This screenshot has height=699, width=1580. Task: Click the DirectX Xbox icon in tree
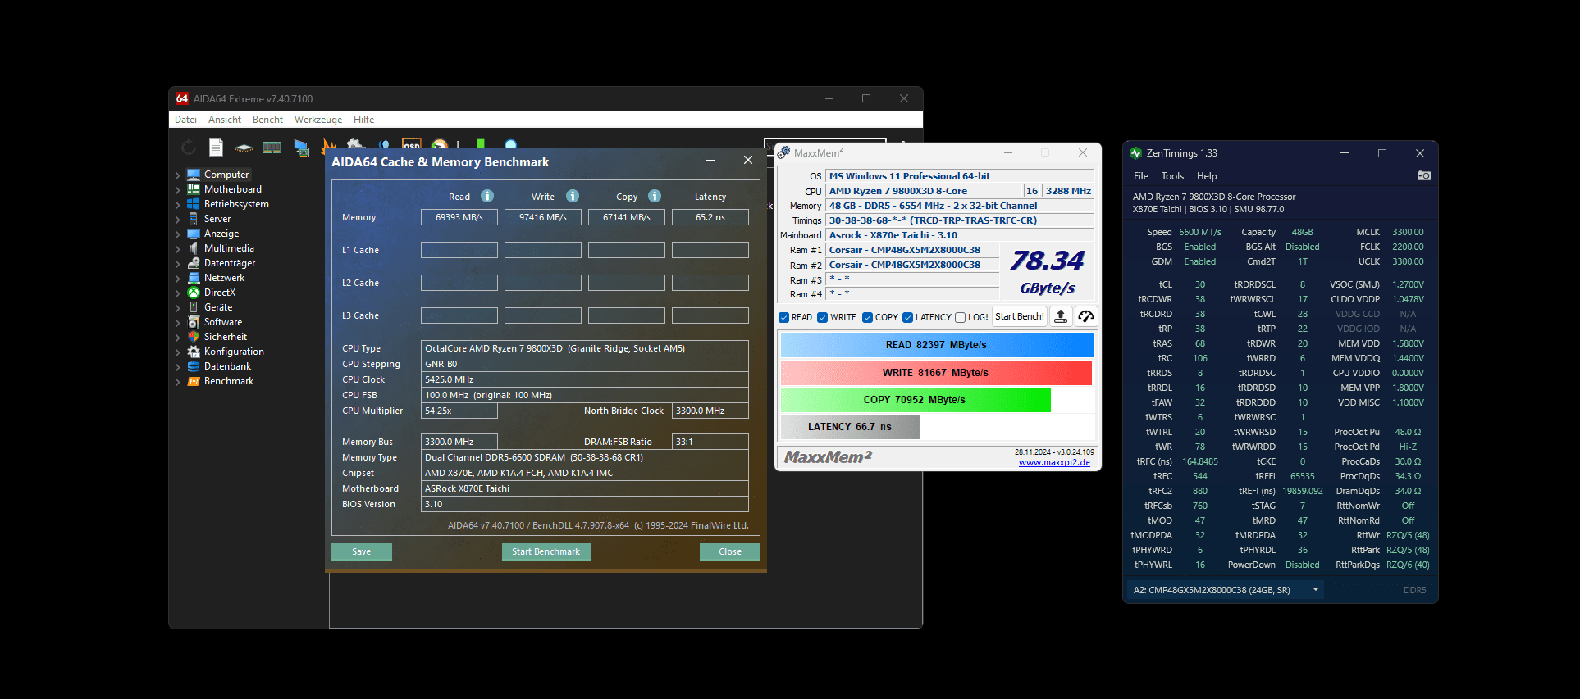point(194,293)
